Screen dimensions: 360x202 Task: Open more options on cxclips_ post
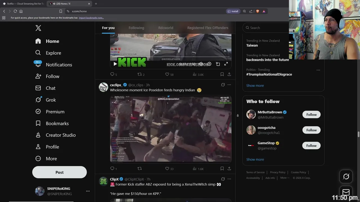(x=229, y=85)
